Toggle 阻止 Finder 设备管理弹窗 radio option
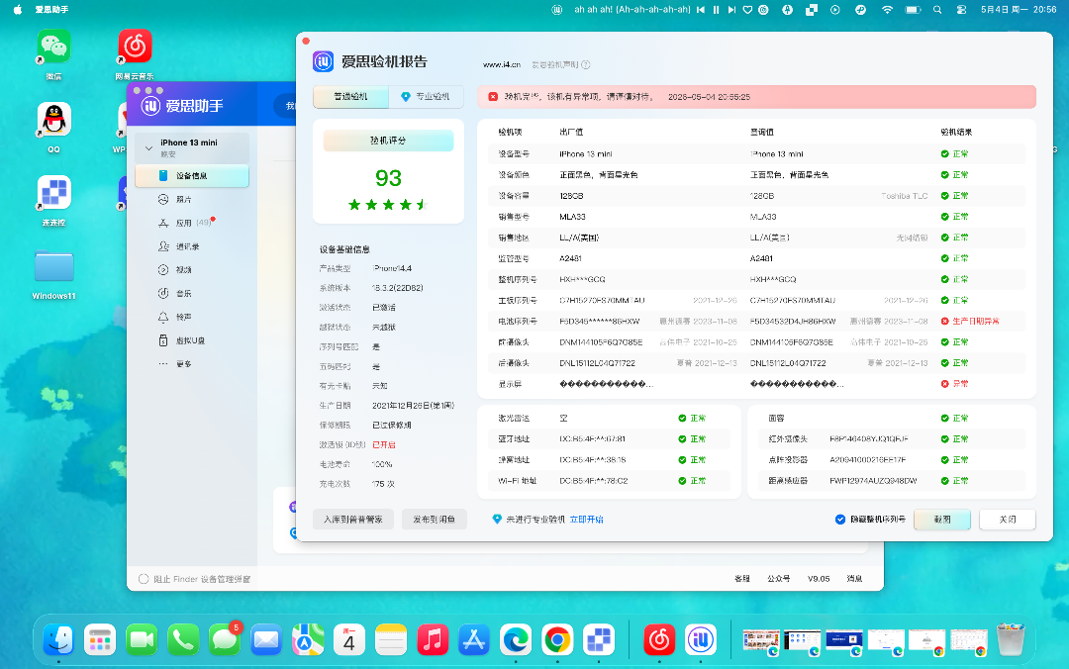 point(144,579)
